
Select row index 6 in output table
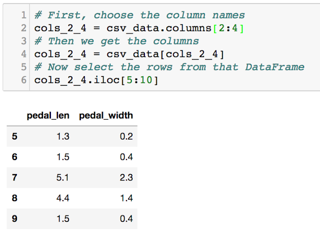14,157
